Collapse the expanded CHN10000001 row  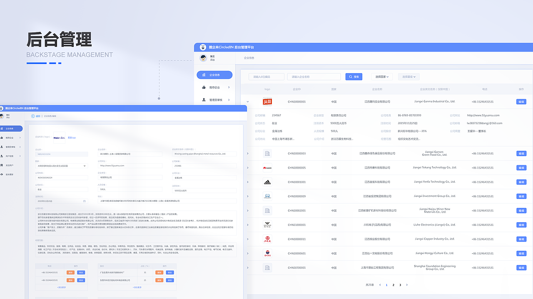click(247, 102)
